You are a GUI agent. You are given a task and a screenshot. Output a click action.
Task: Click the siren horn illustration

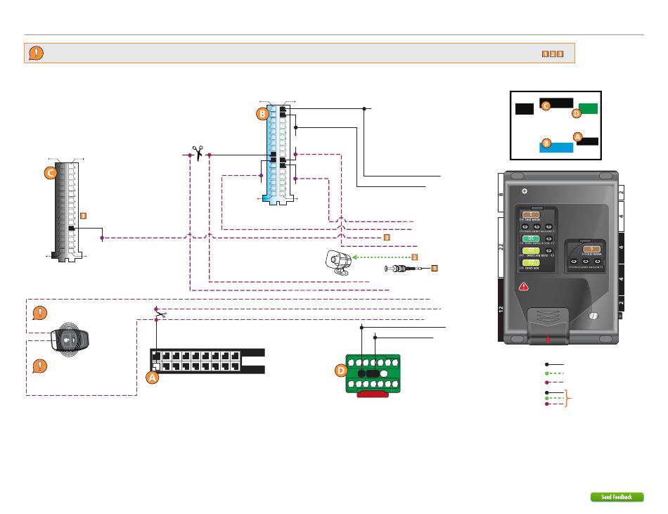(x=339, y=263)
